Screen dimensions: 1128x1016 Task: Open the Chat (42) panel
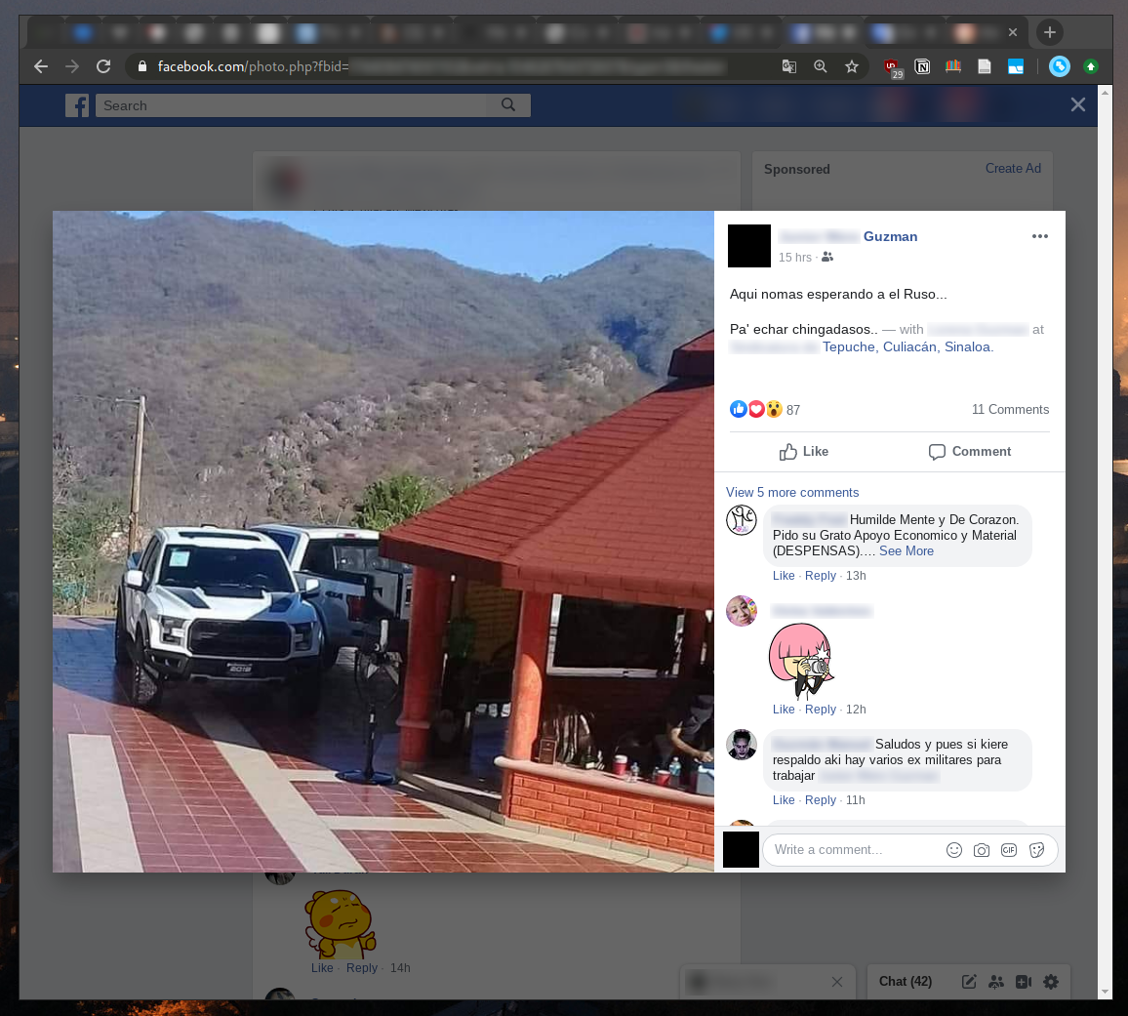[x=905, y=982]
